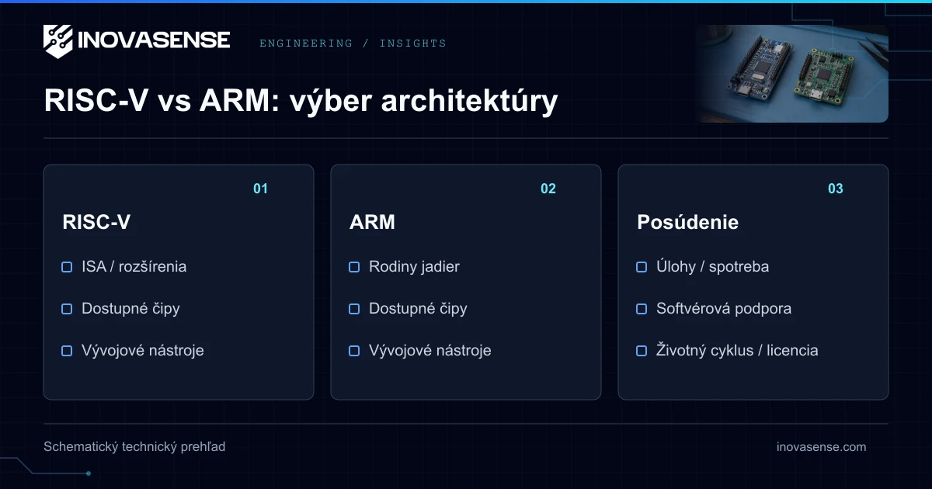Click the Rodiny jadier text

[414, 267]
